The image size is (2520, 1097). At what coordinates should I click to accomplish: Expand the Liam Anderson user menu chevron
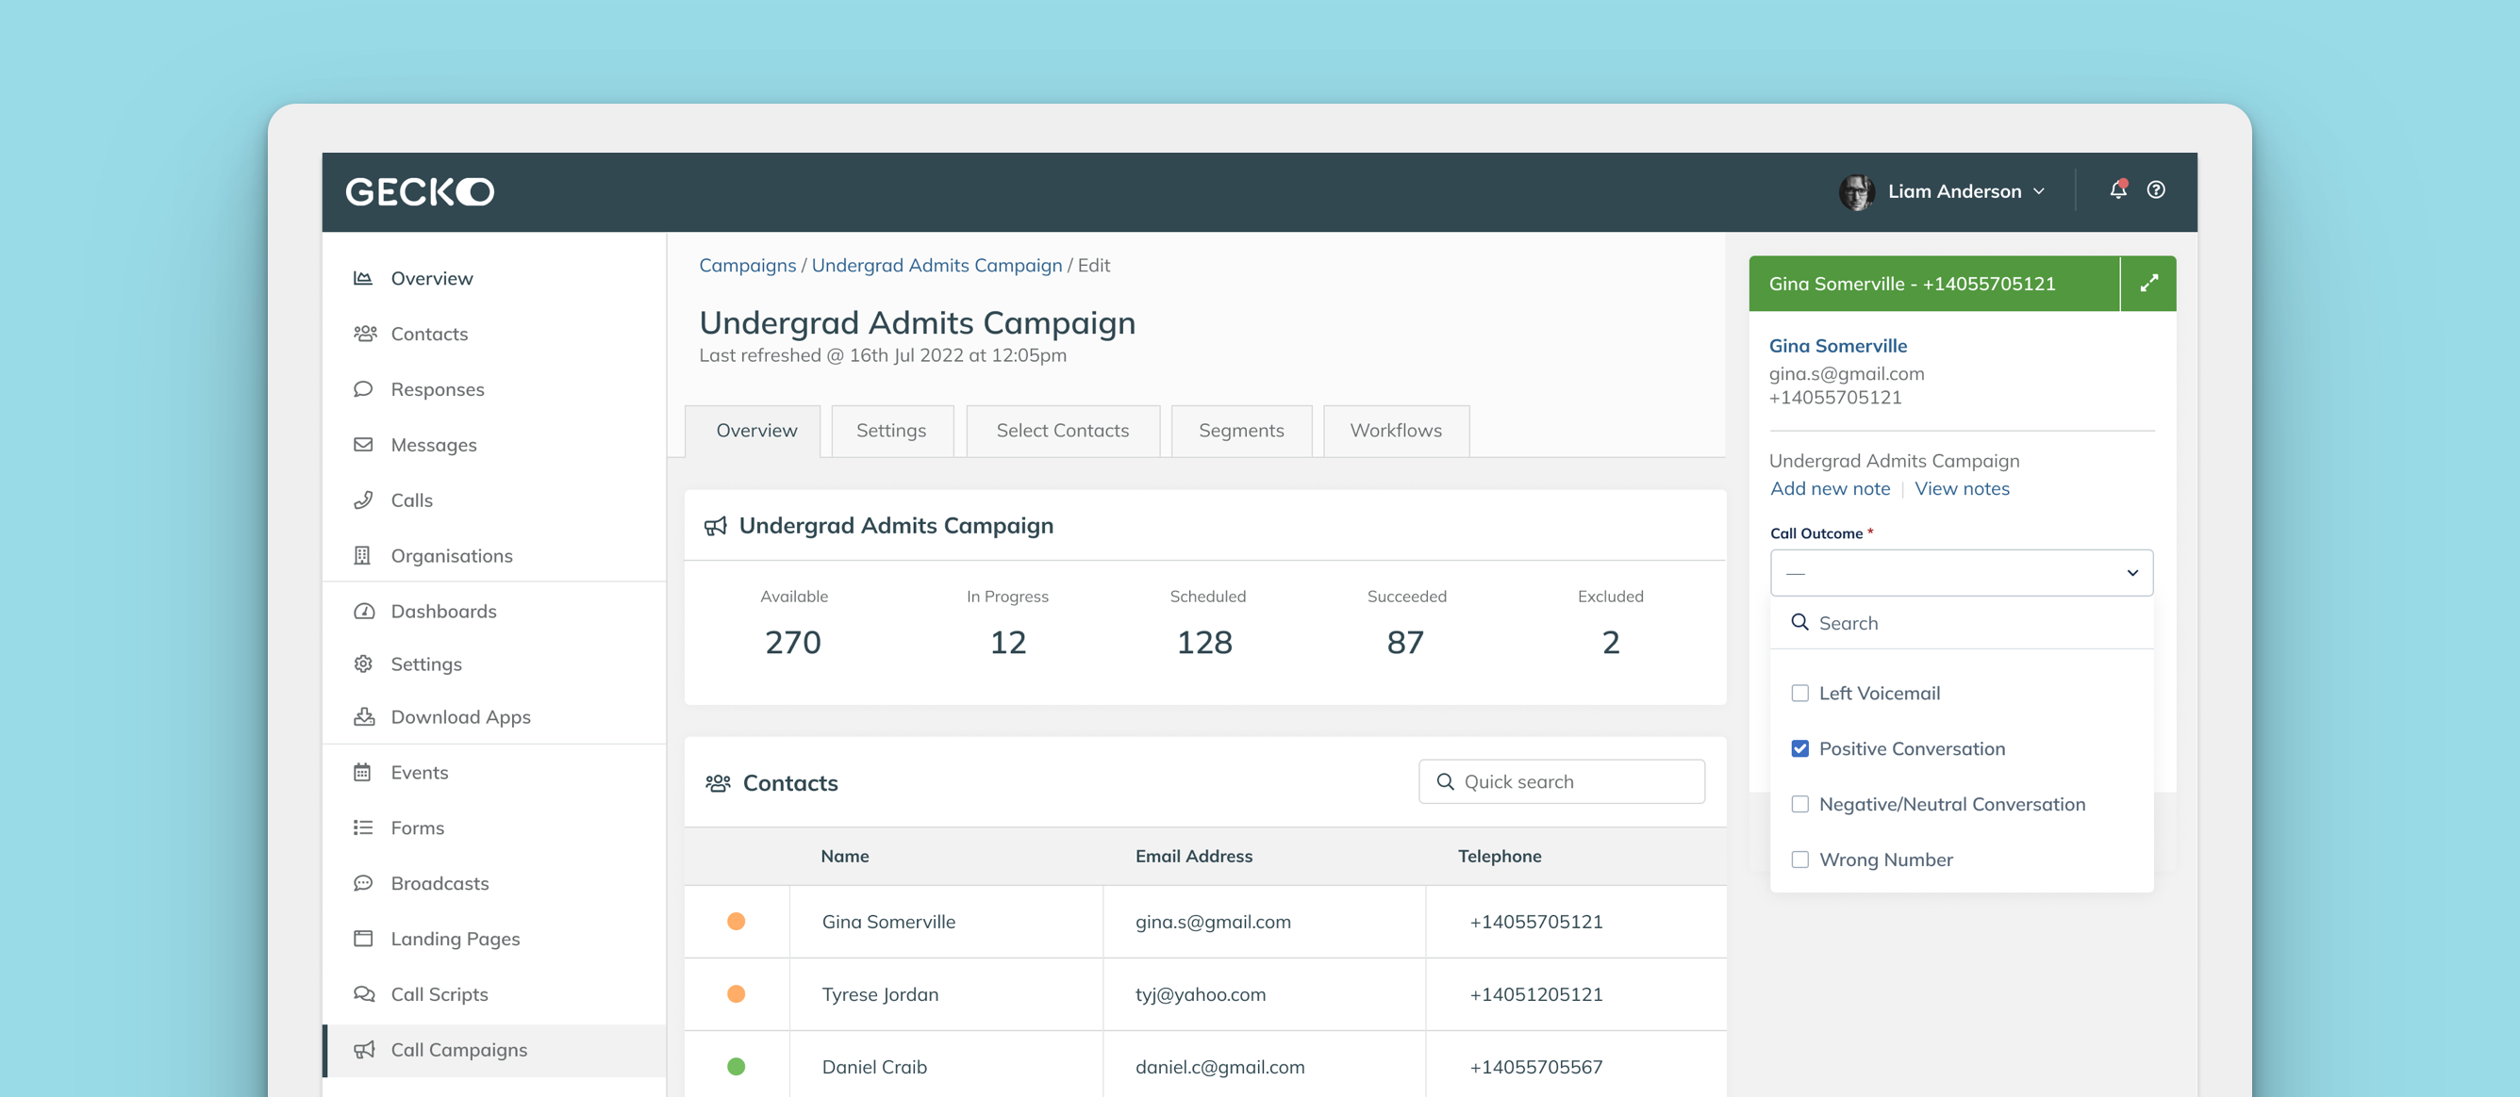(2039, 191)
